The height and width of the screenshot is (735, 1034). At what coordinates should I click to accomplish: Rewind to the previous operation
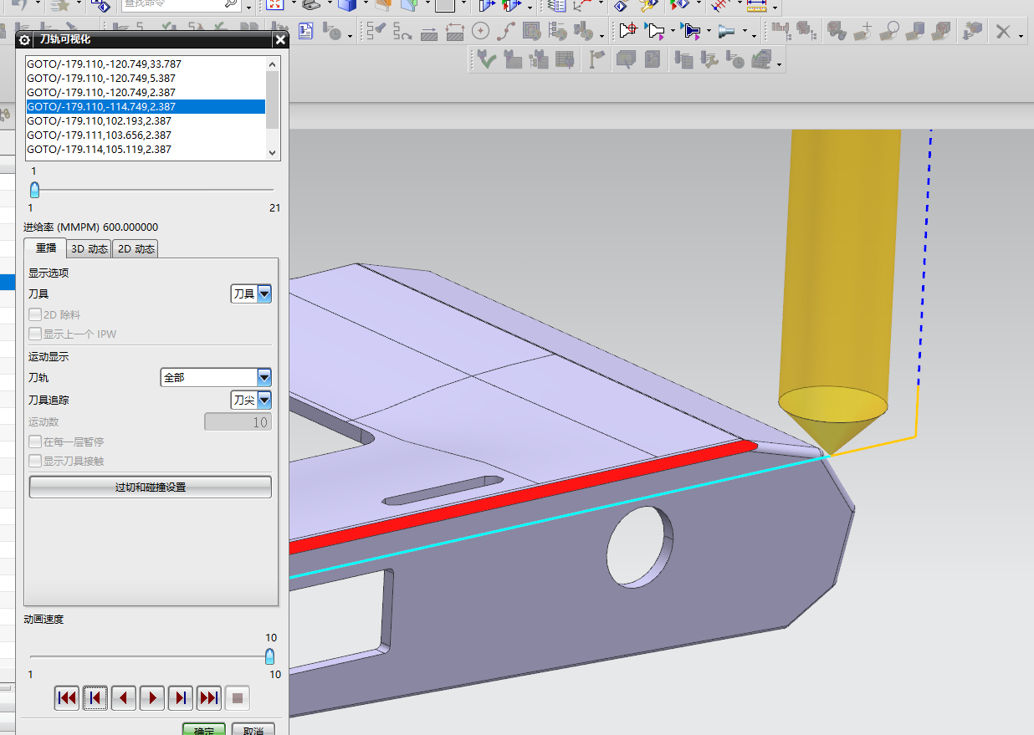tap(67, 697)
